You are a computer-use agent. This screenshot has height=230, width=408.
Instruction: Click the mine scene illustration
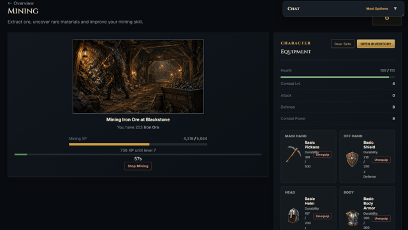point(138,77)
